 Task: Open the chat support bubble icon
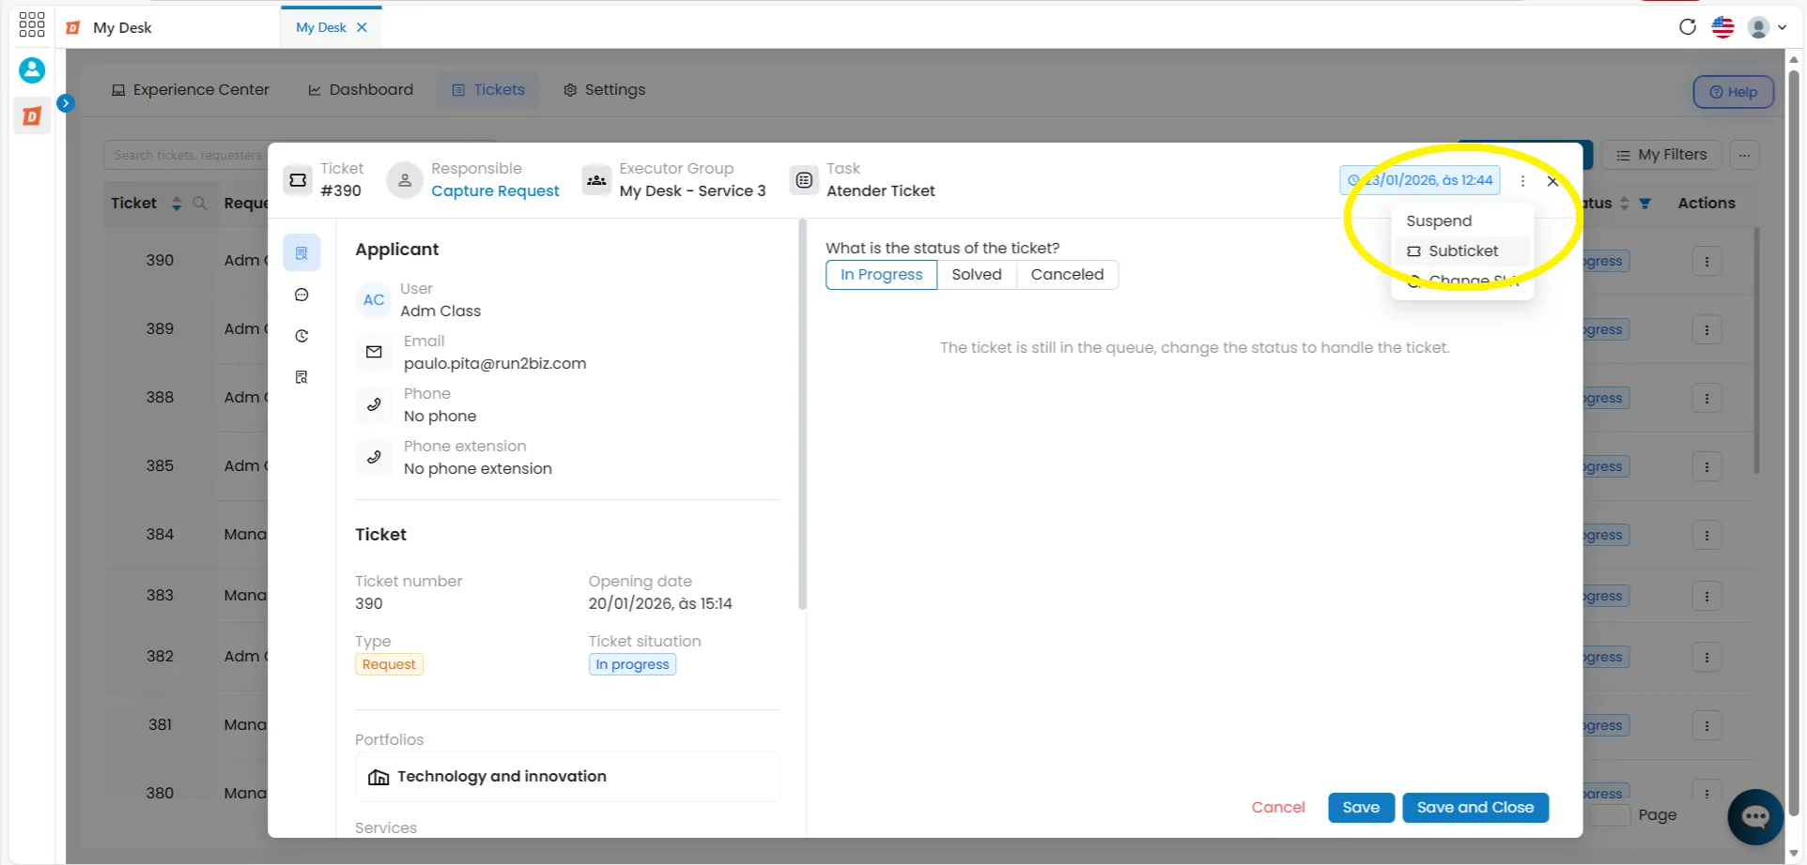point(1755,817)
